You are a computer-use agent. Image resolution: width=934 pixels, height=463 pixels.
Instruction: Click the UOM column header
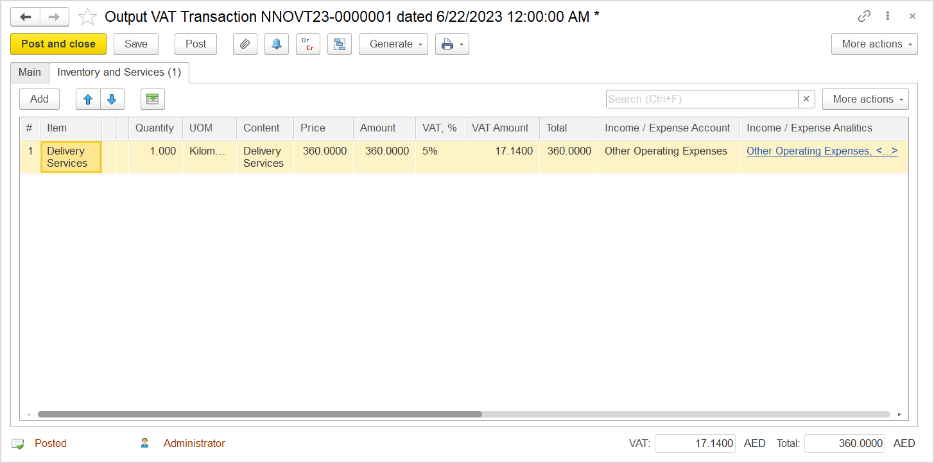click(209, 128)
